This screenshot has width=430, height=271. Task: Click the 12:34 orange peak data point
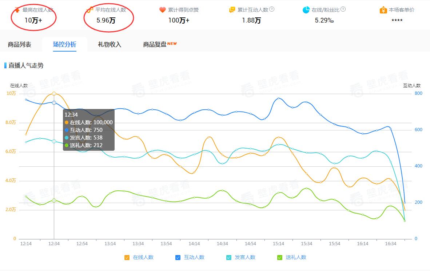click(x=54, y=94)
